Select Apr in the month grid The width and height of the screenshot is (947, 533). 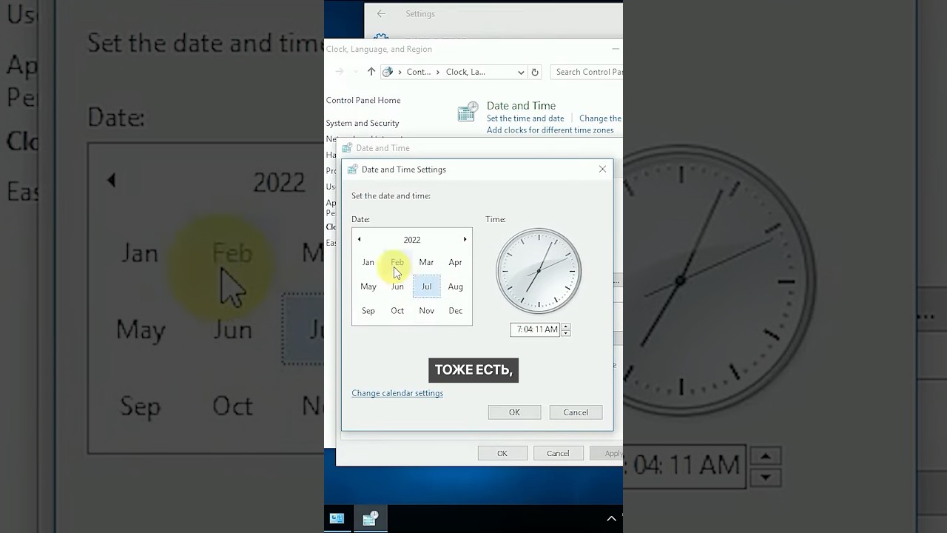pos(455,262)
